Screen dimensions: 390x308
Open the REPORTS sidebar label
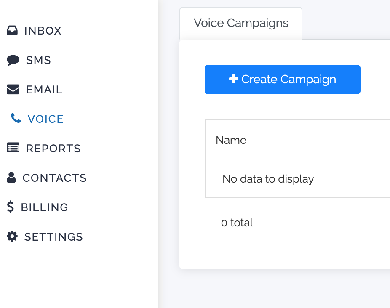[x=53, y=149]
